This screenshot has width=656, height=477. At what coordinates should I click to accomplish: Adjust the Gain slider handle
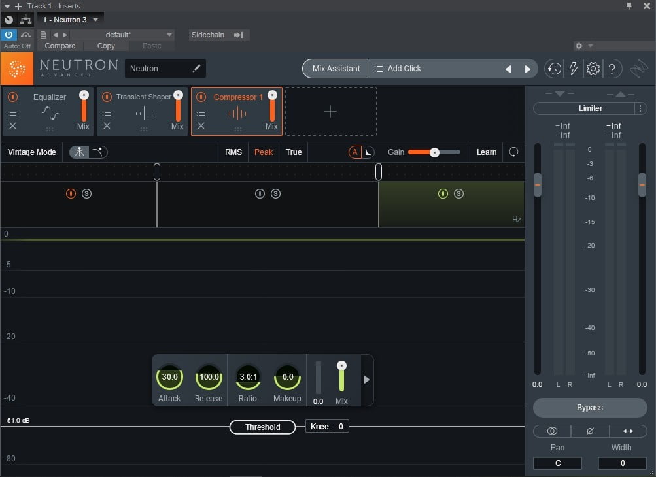coord(434,152)
